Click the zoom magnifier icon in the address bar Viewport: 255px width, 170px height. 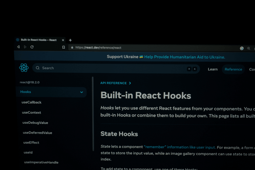point(249,48)
